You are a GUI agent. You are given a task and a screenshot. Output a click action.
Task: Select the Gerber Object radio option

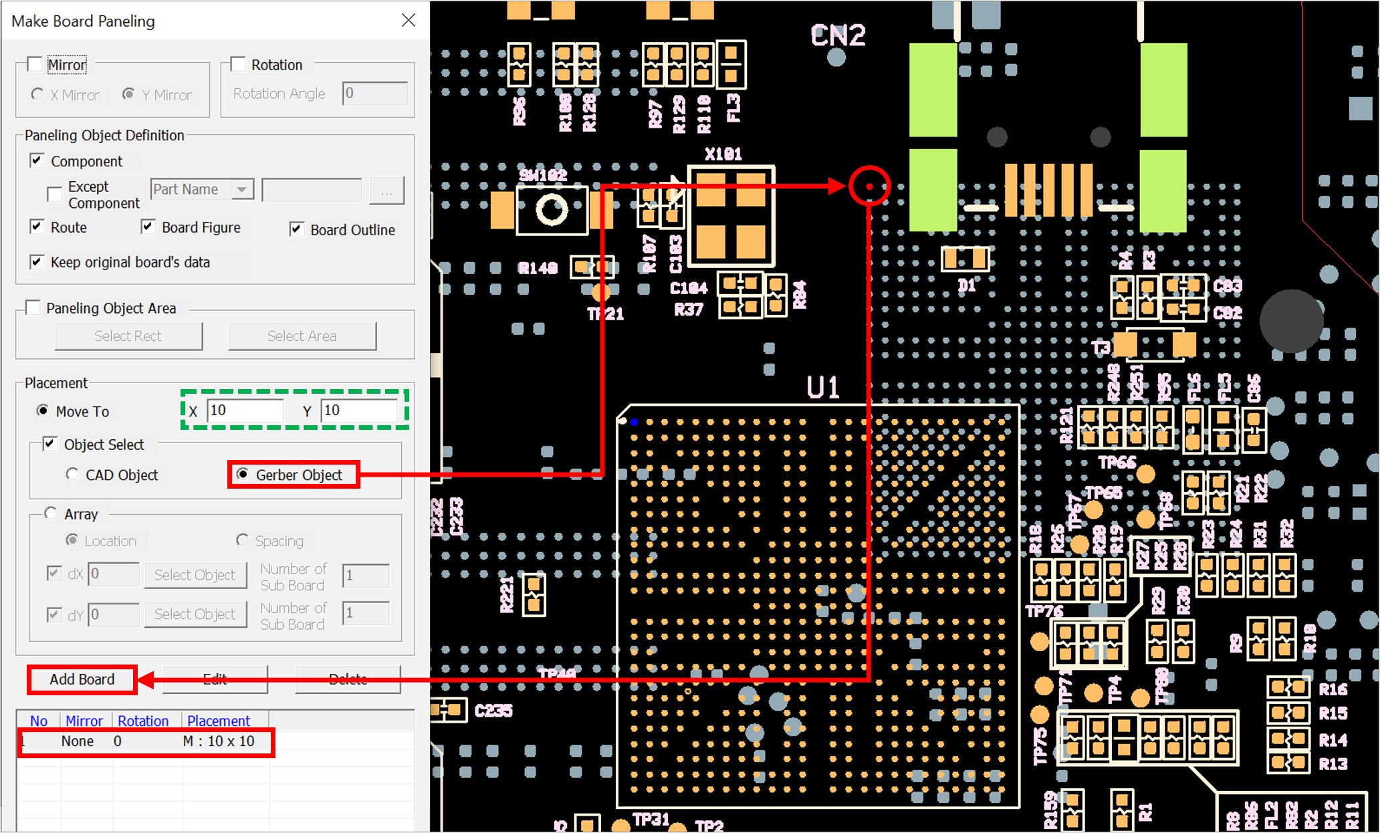[243, 474]
